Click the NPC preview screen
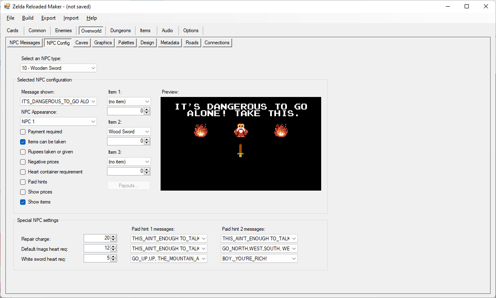This screenshot has width=496, height=298. coord(241,144)
